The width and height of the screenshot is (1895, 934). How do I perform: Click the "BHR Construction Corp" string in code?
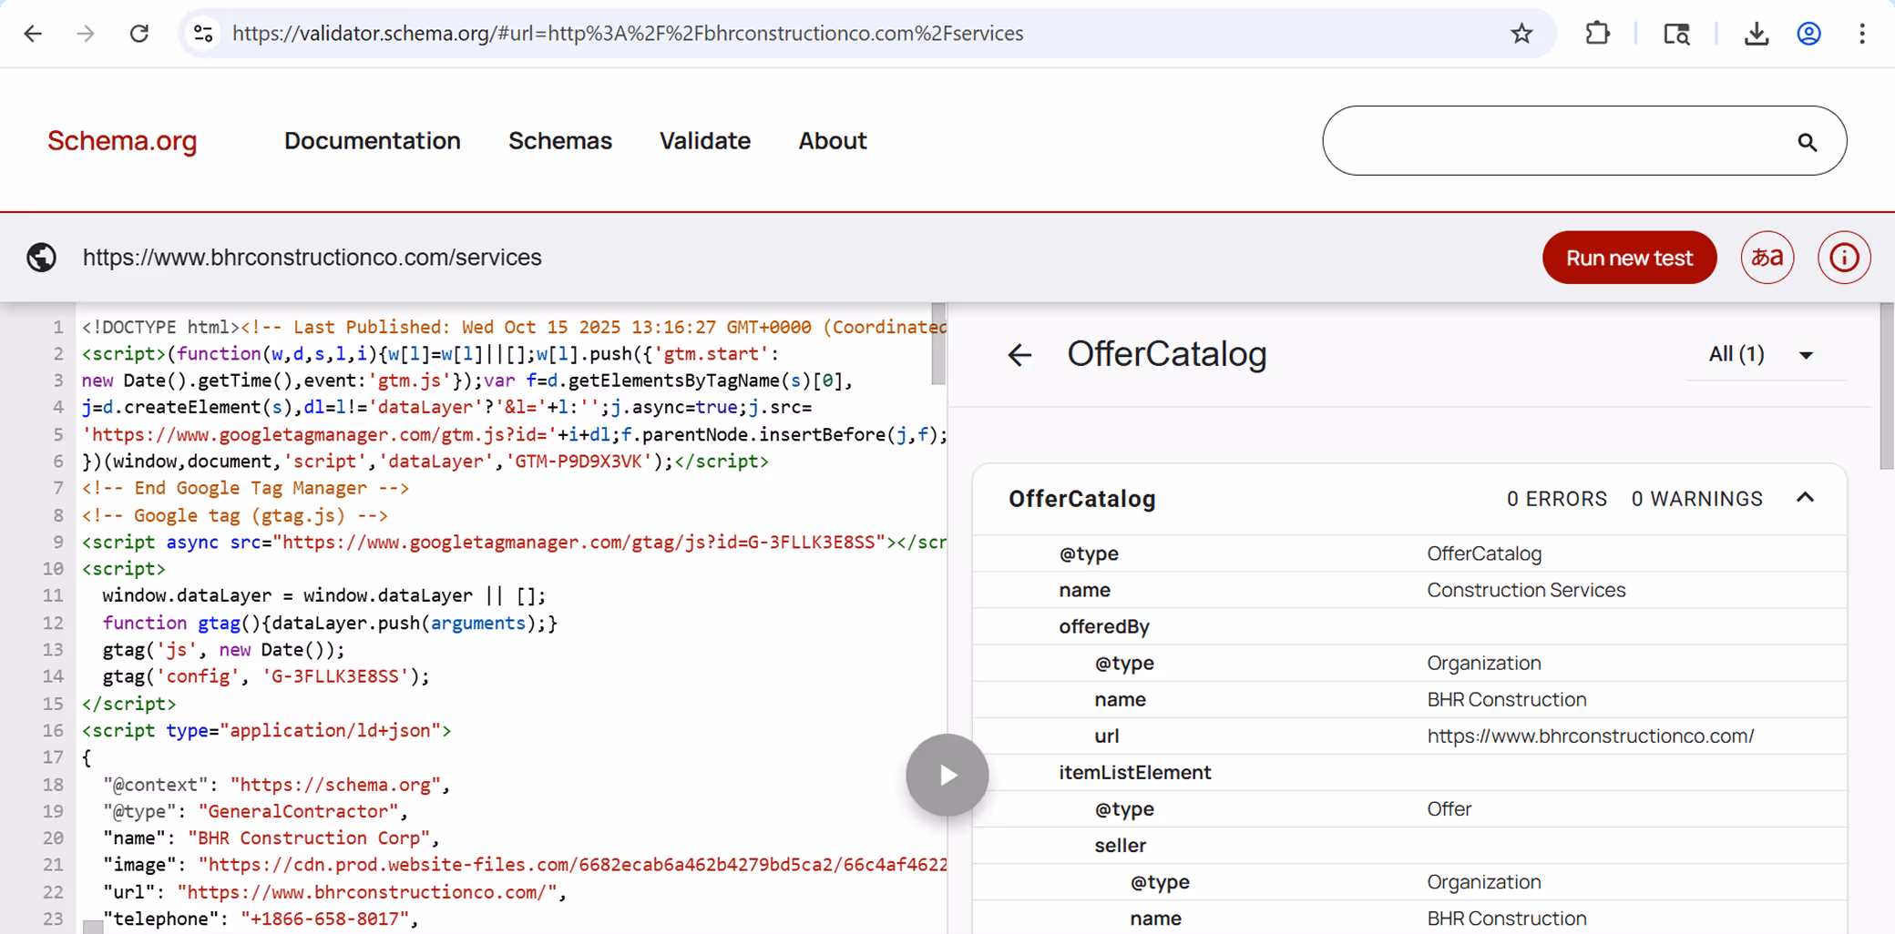click(x=309, y=838)
